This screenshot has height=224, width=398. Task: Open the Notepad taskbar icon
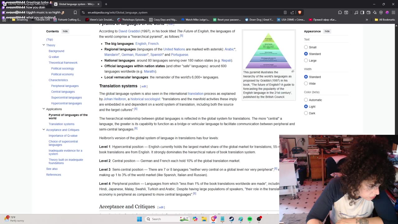222,219
